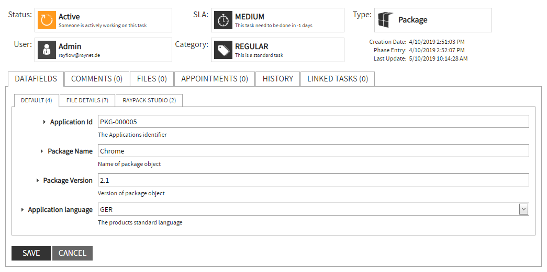Click 'This task need to be done in -1 days' text
Viewport: 547px width, 272px height.
click(273, 26)
